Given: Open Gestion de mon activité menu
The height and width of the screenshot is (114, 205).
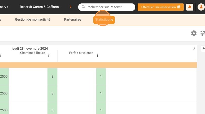Looking at the screenshot, I should 33,20.
